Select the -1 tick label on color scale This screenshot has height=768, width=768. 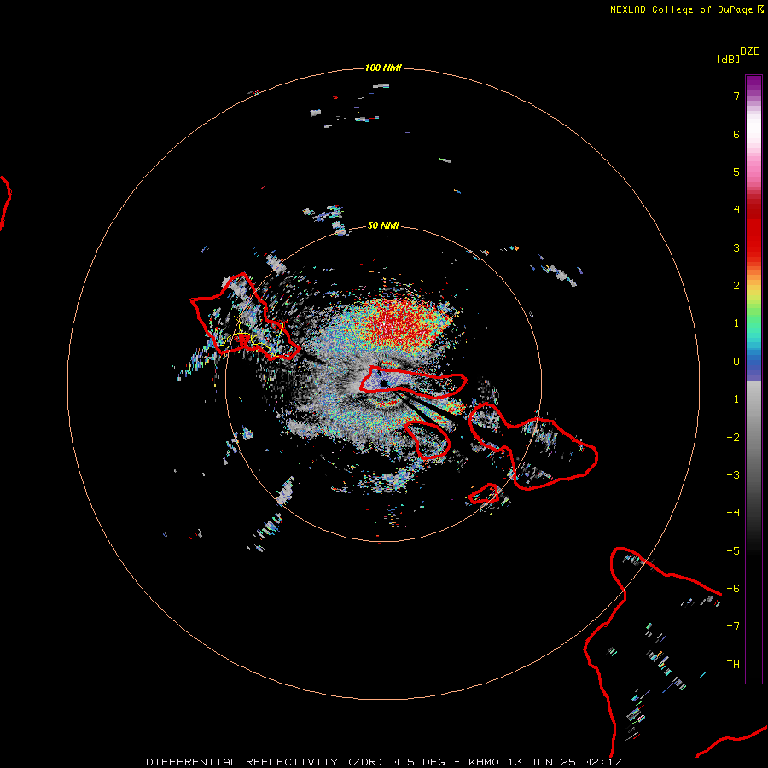[x=733, y=399]
